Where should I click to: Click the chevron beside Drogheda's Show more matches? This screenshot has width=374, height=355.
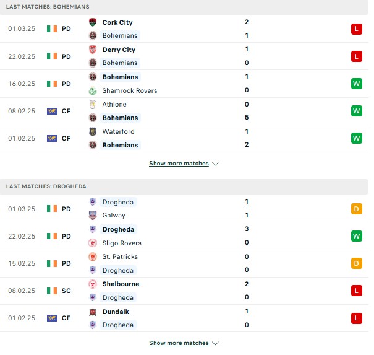tap(215, 343)
